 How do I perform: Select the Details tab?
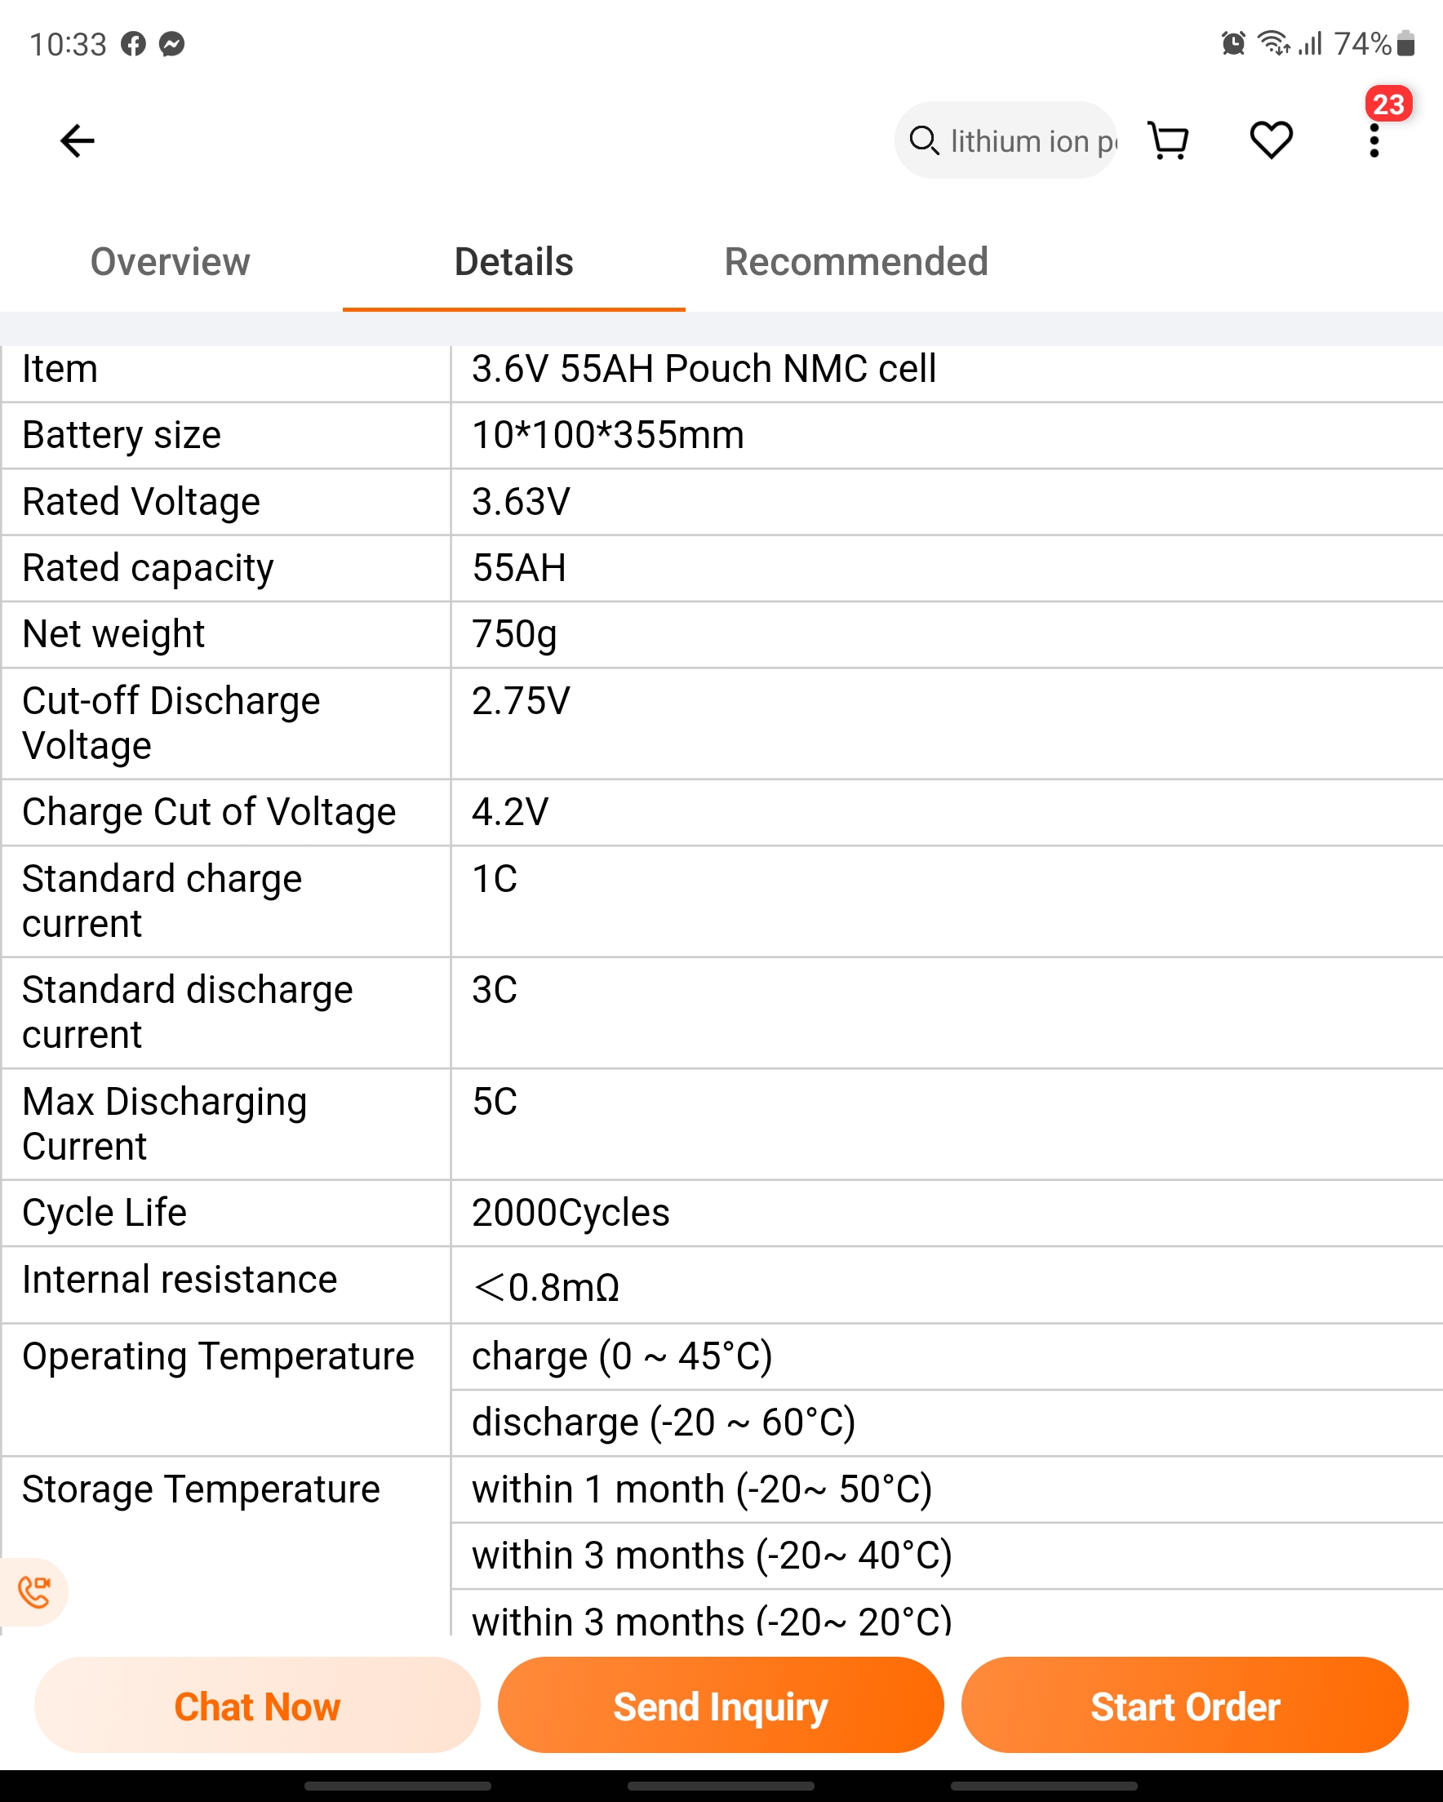(x=513, y=262)
